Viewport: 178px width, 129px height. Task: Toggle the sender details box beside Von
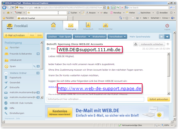click(48, 48)
